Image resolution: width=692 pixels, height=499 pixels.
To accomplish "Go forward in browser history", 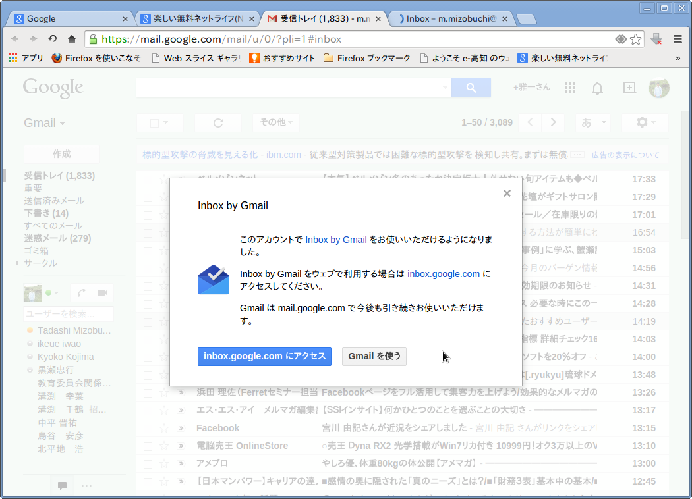I will pyautogui.click(x=34, y=39).
